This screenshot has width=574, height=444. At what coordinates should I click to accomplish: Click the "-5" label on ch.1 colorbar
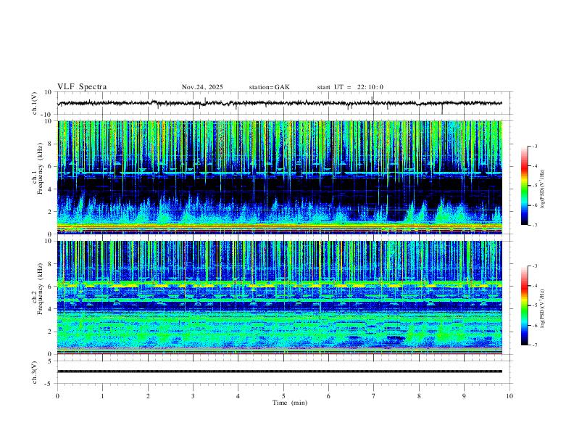point(534,186)
